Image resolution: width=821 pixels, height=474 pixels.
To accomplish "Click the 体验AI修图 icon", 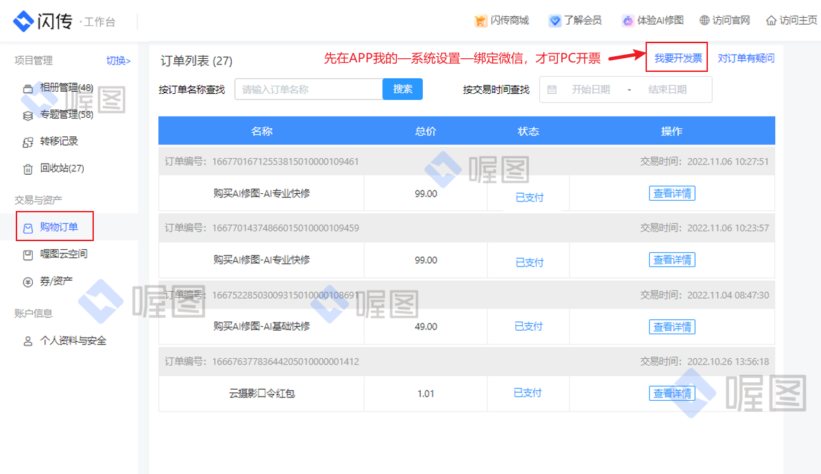I will tap(627, 21).
